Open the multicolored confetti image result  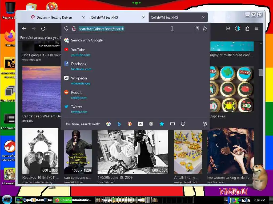click(232, 46)
